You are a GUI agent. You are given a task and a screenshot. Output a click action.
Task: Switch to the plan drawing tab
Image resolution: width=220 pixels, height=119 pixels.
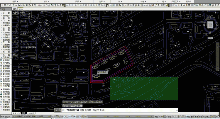(x=21, y=9)
